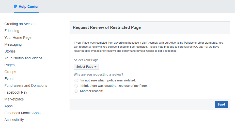Open the Groups help topic
The width and height of the screenshot is (235, 138).
10,72
